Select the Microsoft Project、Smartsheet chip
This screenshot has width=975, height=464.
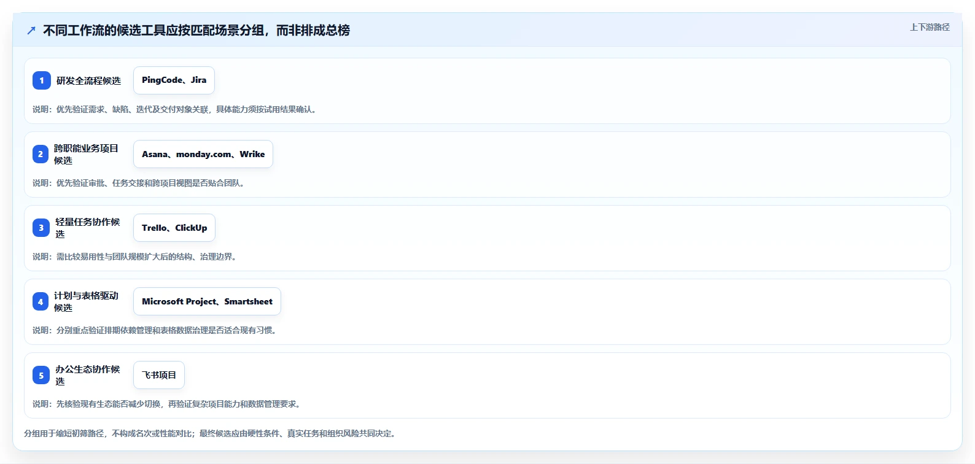pyautogui.click(x=207, y=301)
